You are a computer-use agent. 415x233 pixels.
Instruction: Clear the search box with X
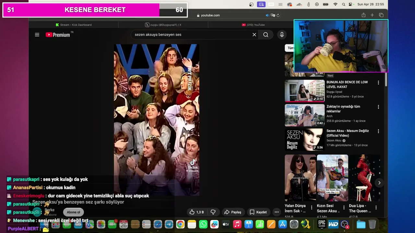254,35
